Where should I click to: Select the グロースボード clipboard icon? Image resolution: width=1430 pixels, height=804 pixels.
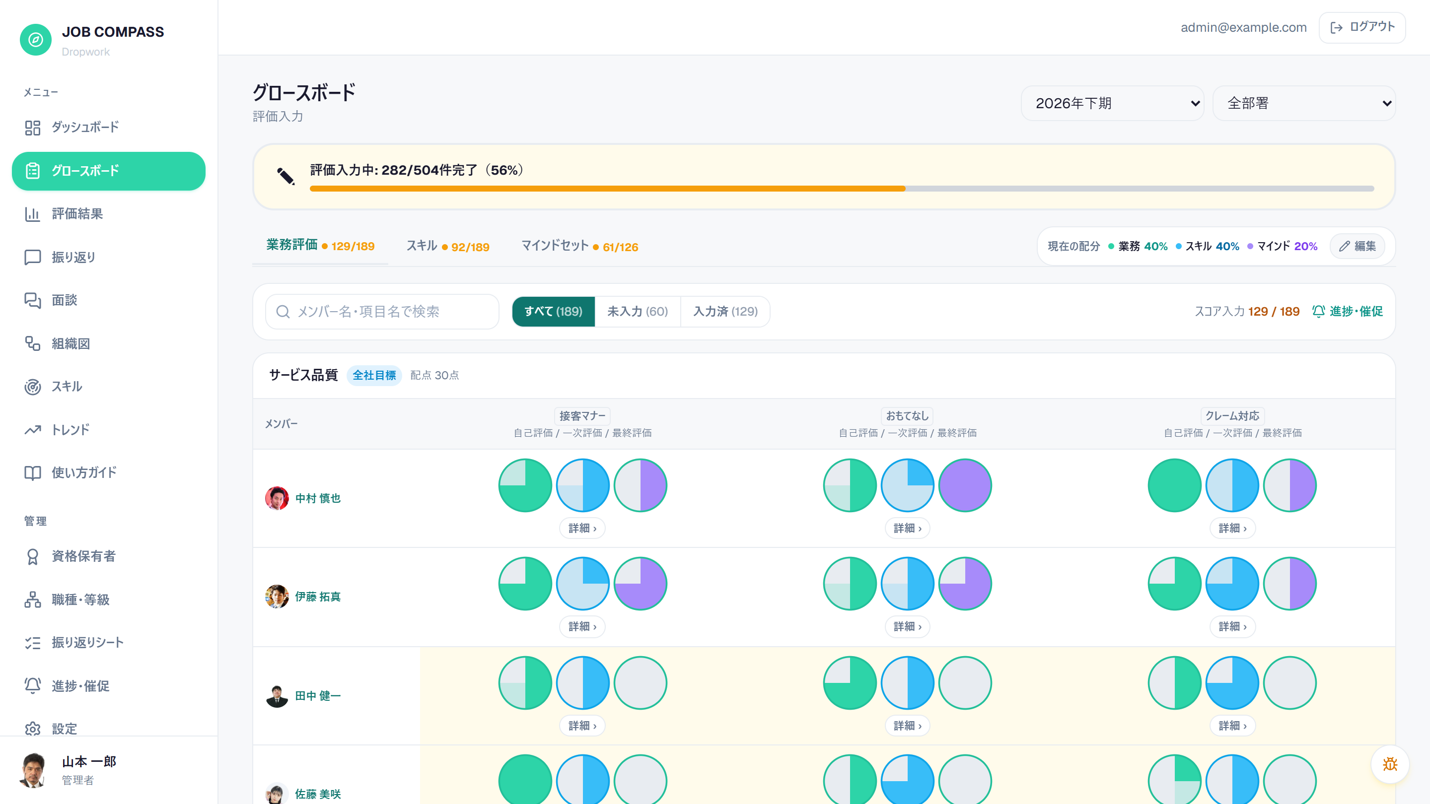[x=33, y=171]
